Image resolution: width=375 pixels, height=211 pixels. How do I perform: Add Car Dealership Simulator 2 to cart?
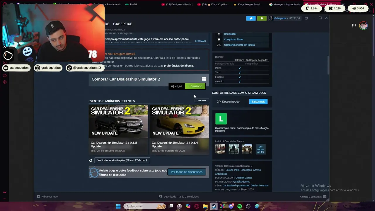coord(195,86)
